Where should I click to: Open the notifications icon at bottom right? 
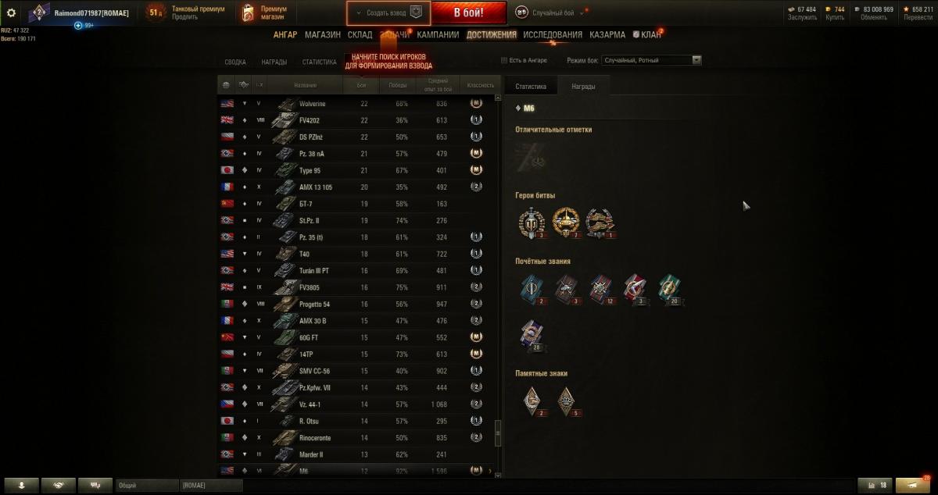click(913, 485)
